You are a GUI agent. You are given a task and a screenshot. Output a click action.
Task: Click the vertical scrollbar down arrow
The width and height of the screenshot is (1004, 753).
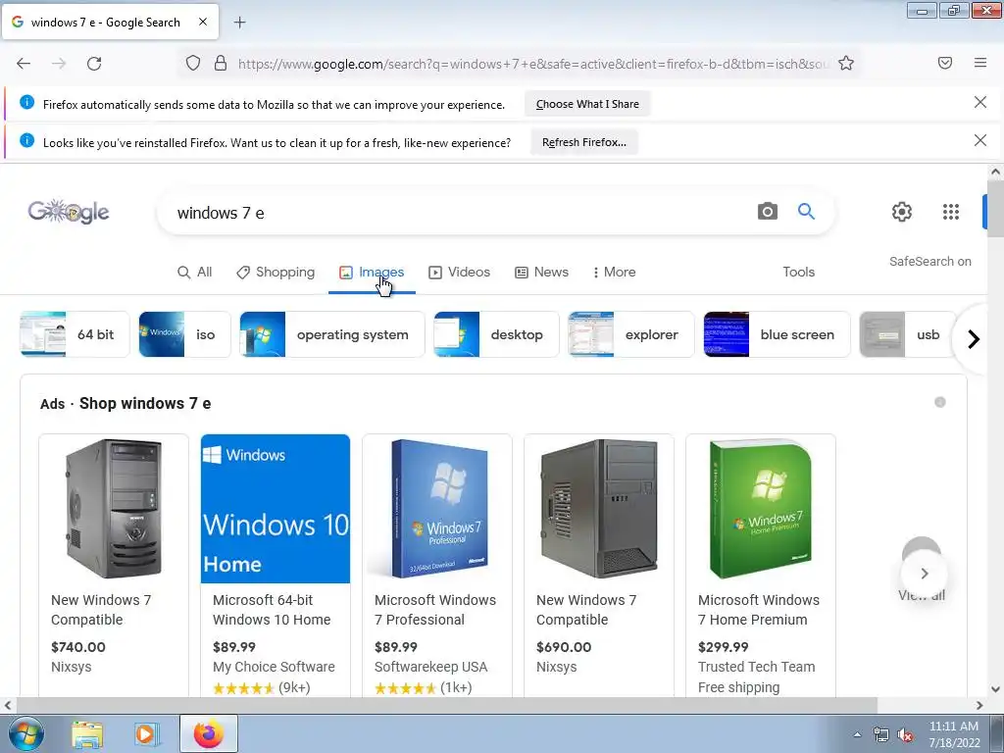995,689
